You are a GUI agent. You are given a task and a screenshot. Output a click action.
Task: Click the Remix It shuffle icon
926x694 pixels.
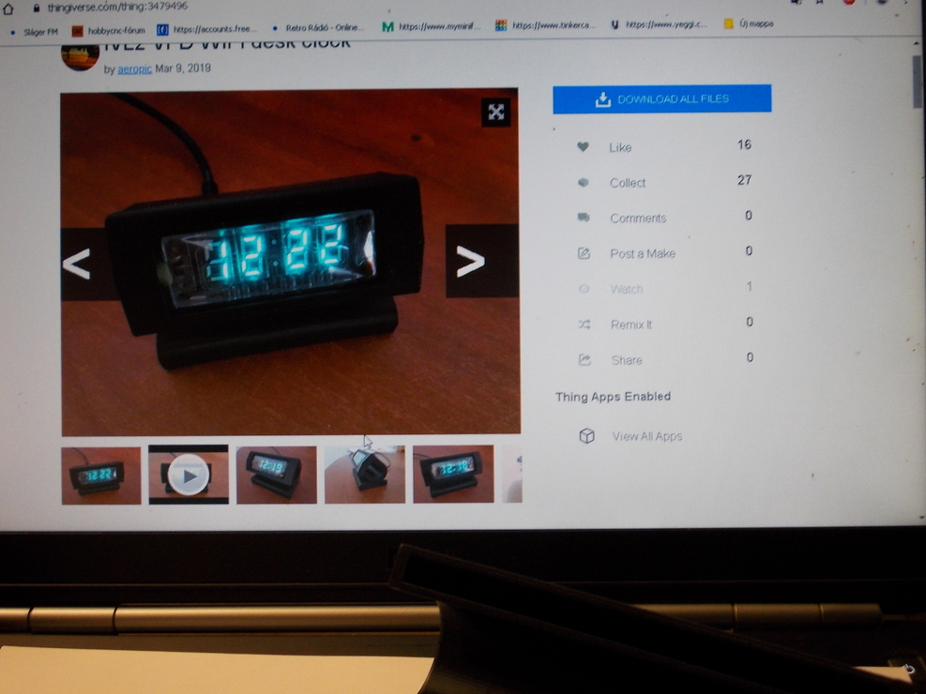click(584, 324)
